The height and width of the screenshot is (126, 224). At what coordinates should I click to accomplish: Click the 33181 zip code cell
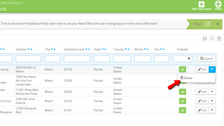68,110
